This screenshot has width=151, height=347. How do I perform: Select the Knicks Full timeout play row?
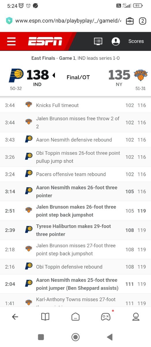[x=75, y=105]
